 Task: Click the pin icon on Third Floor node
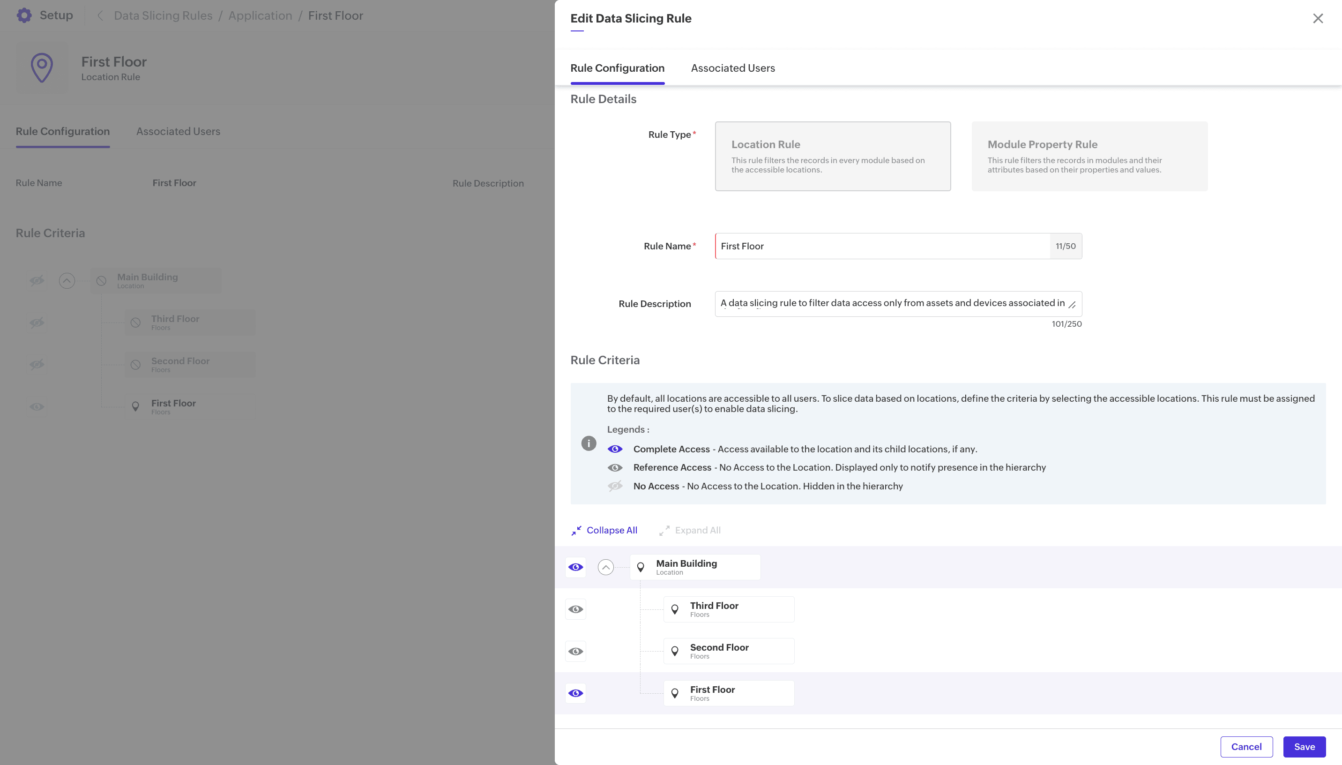pos(675,609)
